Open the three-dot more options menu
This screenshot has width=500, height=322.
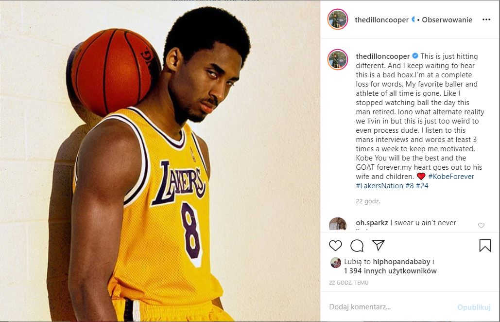[x=486, y=20]
